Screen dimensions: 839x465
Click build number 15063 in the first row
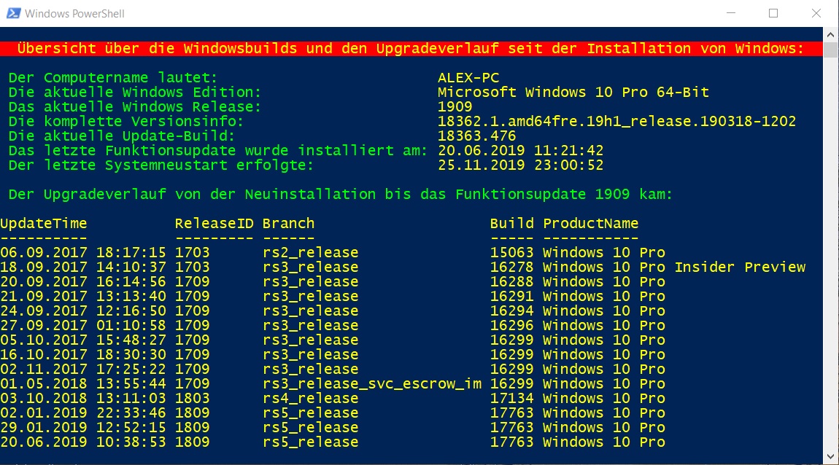click(x=511, y=252)
